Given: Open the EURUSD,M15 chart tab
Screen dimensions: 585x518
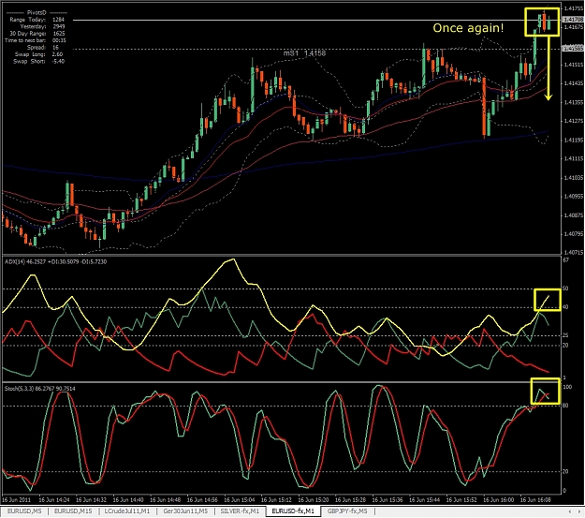Looking at the screenshot, I should click(x=73, y=511).
